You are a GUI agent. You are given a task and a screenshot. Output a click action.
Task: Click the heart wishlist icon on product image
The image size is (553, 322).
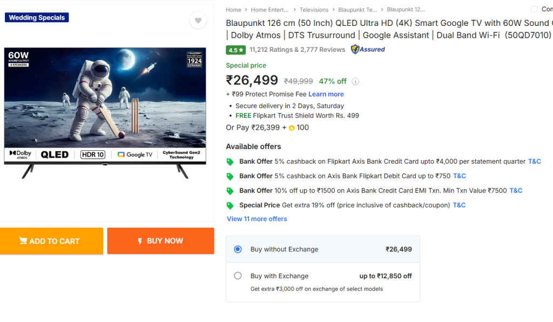198,20
